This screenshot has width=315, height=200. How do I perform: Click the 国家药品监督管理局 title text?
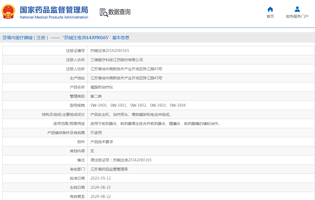click(54, 10)
